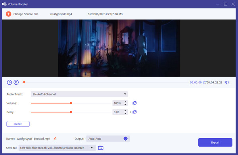Edit output name with pencil icon
This screenshot has height=155, width=238.
(55, 139)
